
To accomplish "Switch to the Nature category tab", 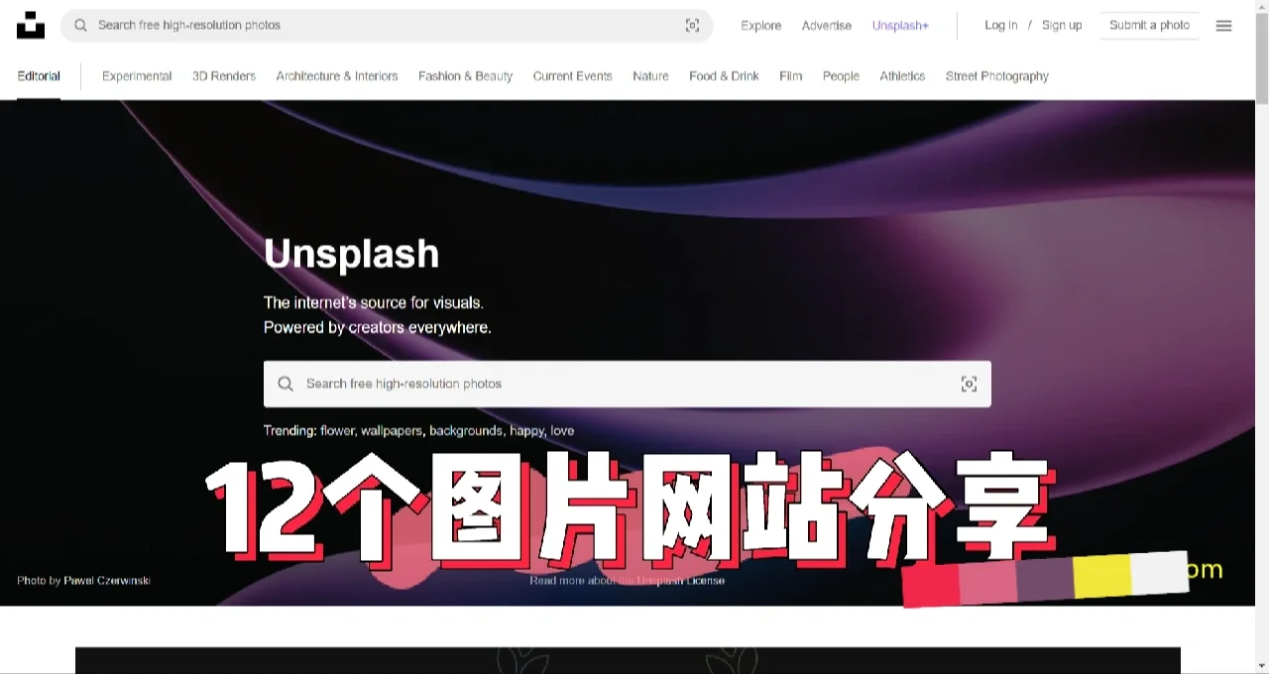I will (x=650, y=76).
